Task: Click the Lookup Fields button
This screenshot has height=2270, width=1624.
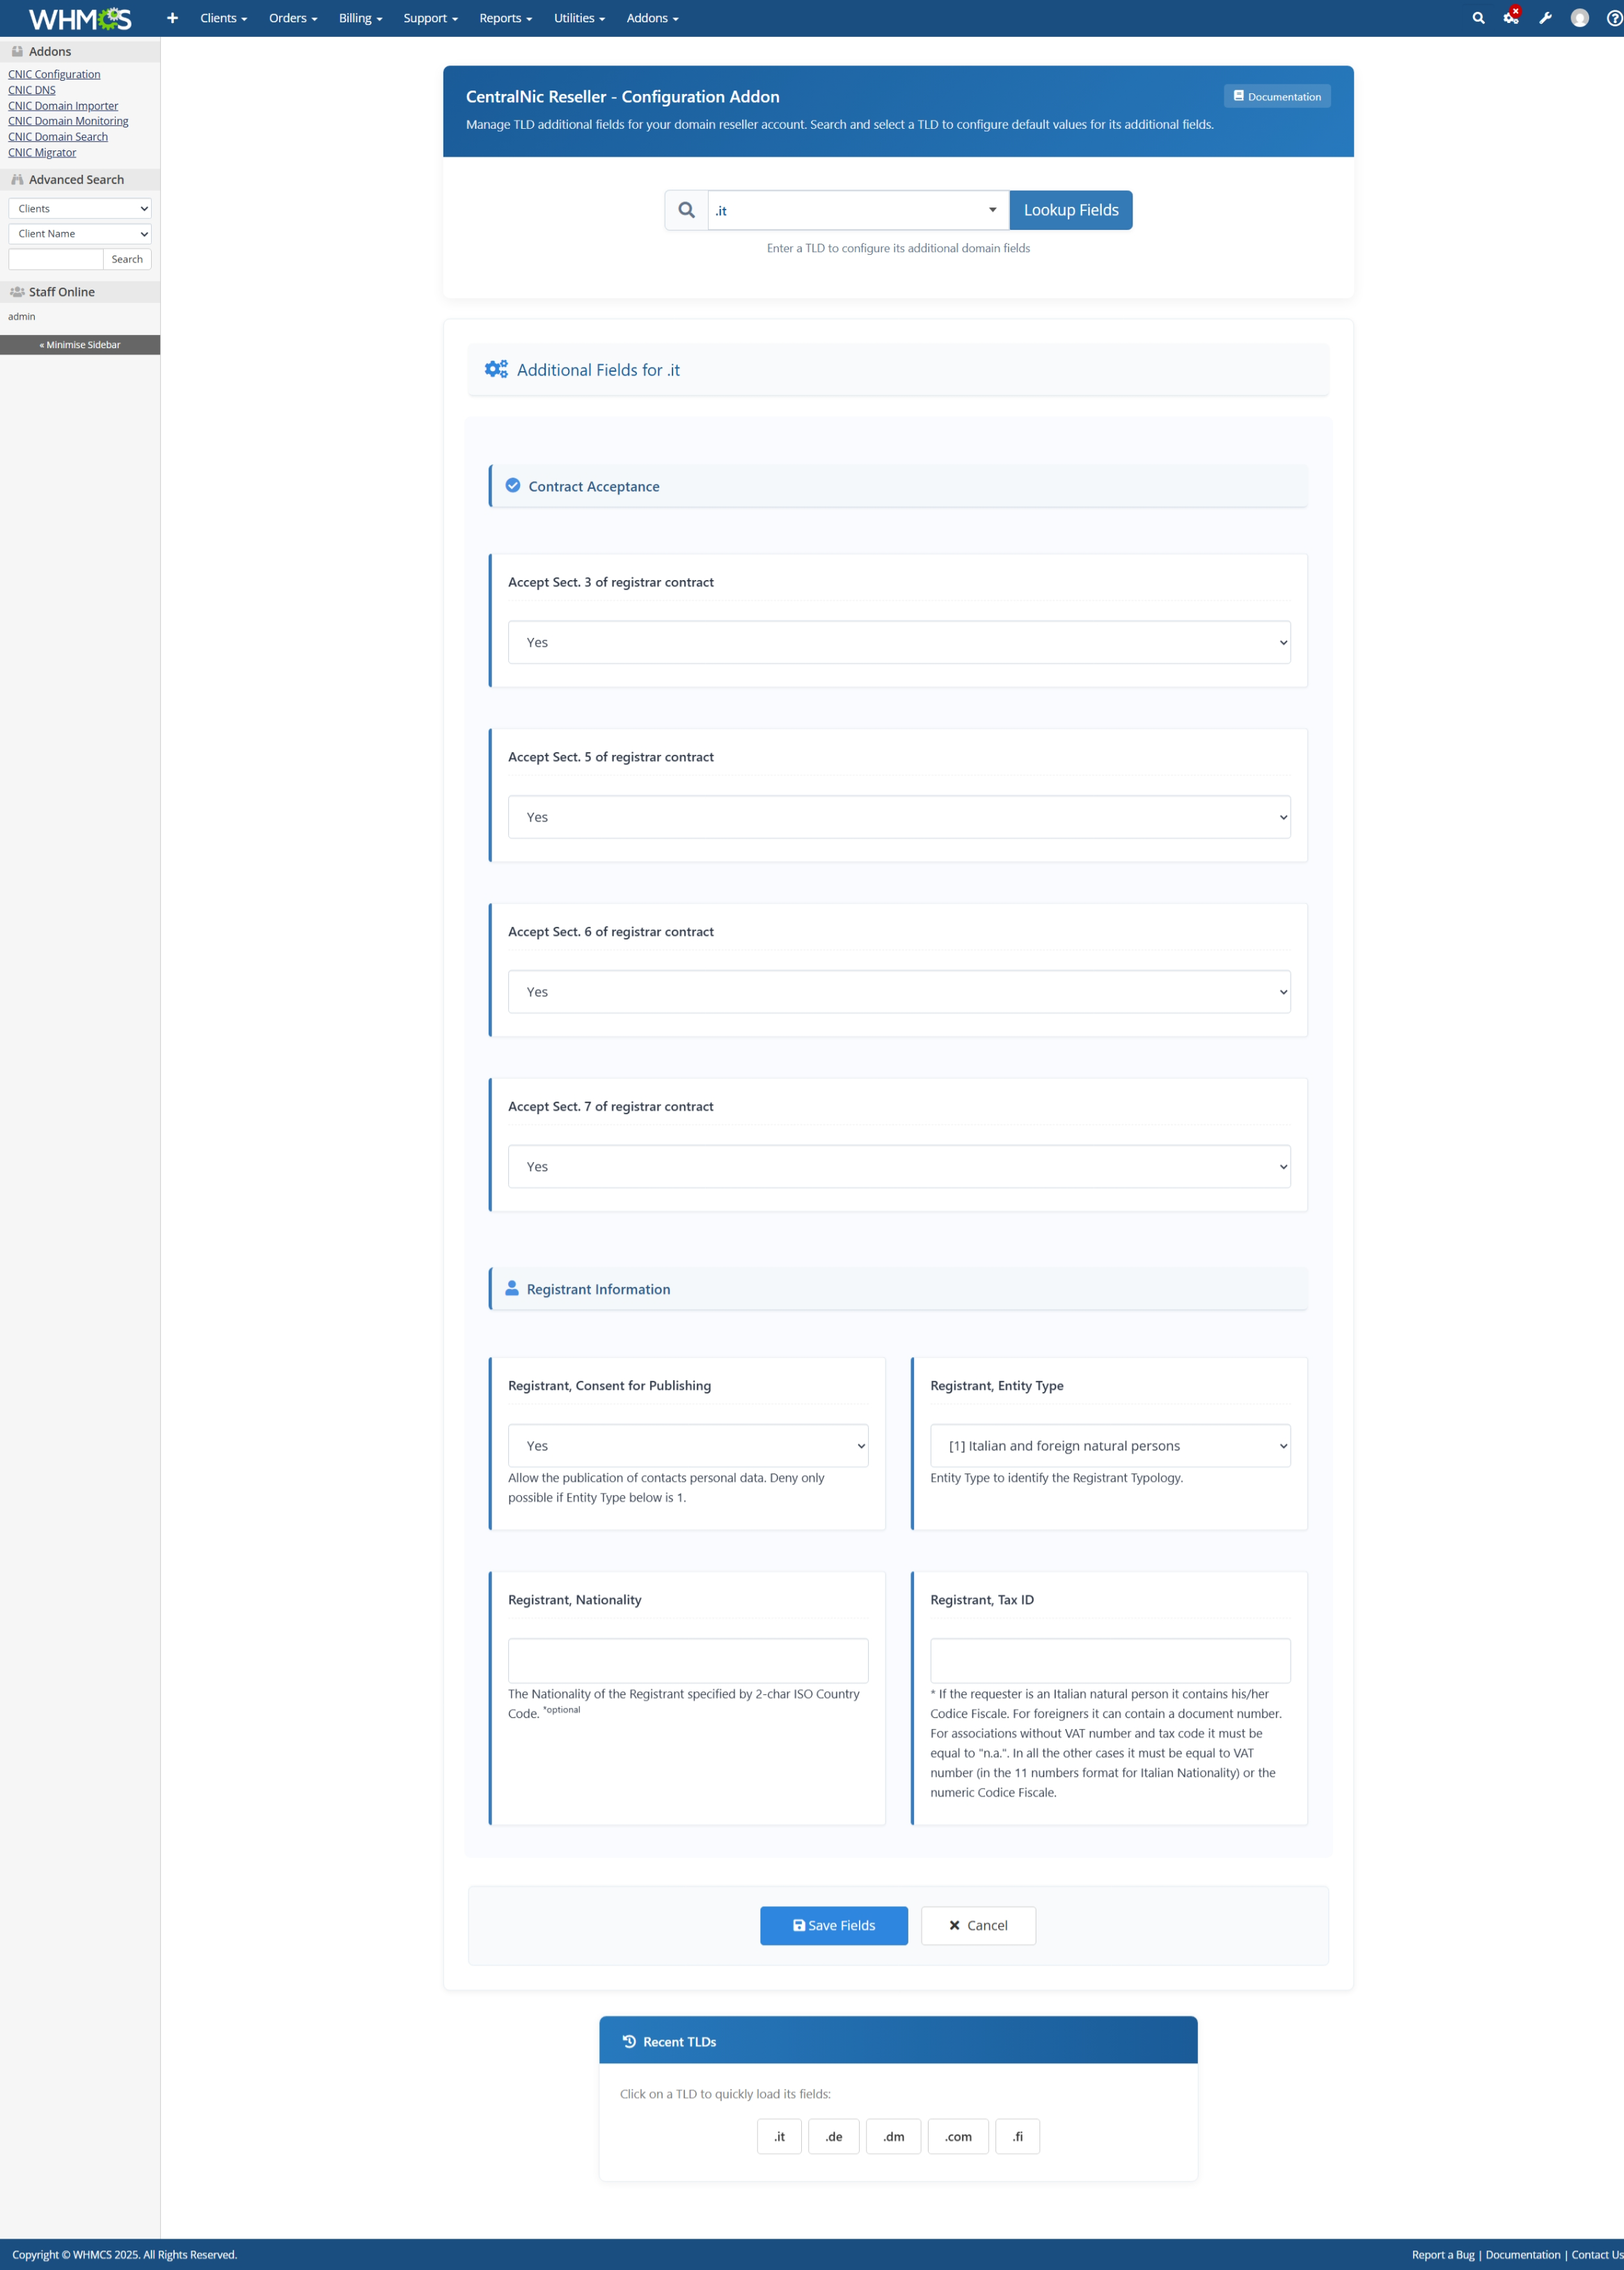Action: pos(1071,210)
